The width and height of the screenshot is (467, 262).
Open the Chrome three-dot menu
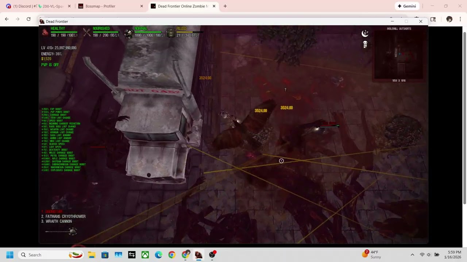coord(460,19)
